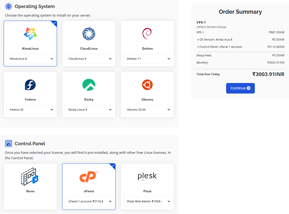
Task: Toggle the AlmaLinux selected checkmark
Action: (54, 23)
